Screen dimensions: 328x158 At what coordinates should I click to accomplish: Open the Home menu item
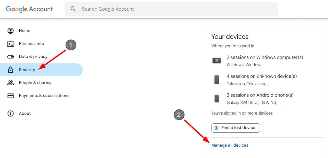tap(25, 31)
